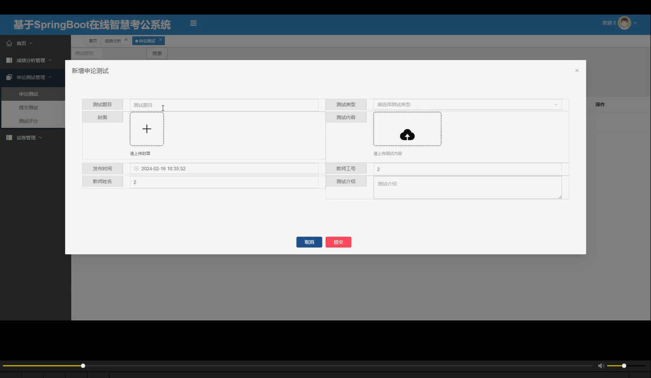Click inside the 测试题目 input field
This screenshot has height=378, width=651.
coord(223,104)
